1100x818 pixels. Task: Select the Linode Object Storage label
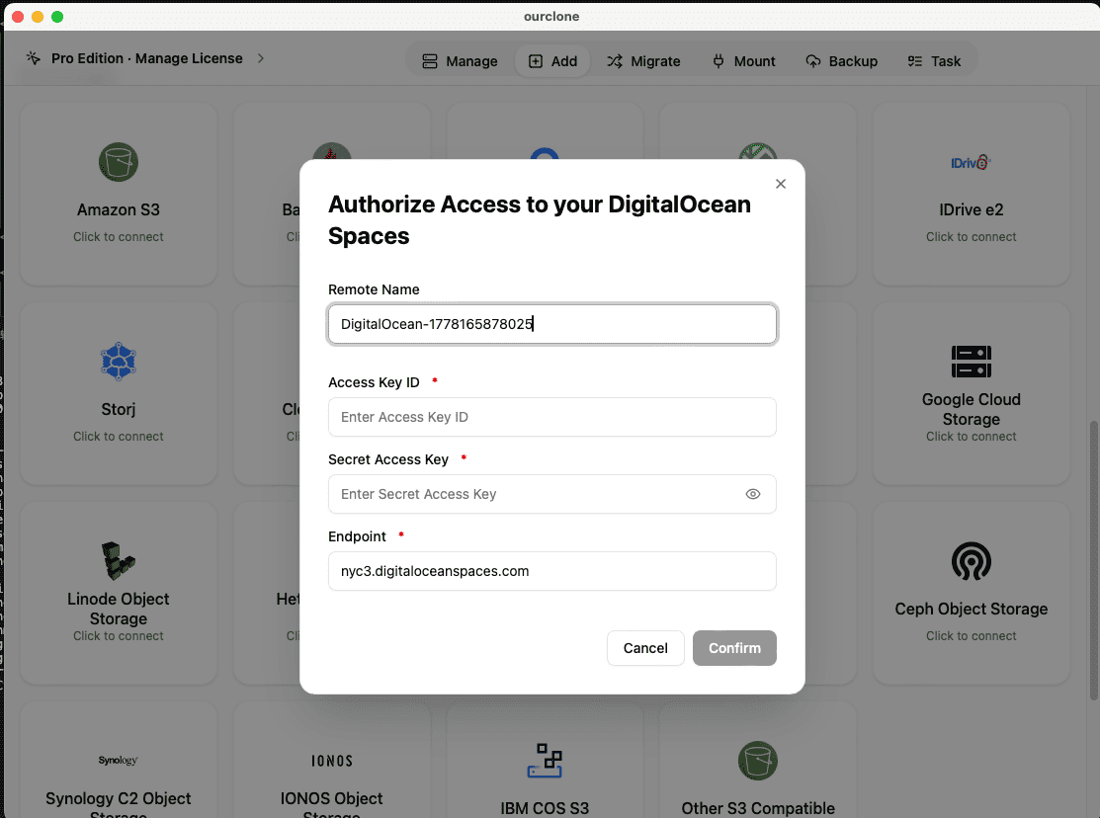[x=119, y=609]
